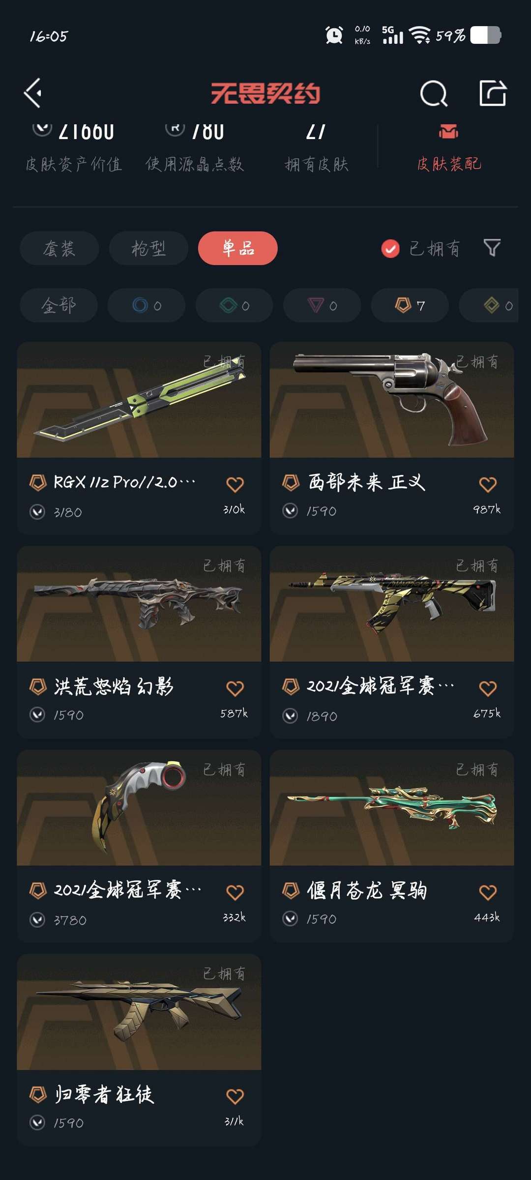Filter by blue circle tier chip

(147, 305)
